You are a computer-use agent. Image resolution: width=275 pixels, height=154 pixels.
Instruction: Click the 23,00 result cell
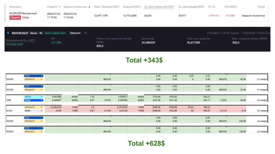[243, 90]
